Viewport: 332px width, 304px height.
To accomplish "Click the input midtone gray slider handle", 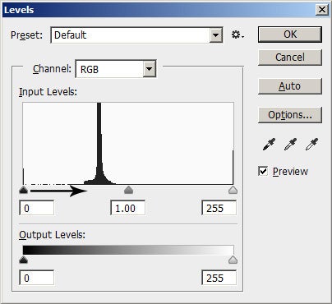I will [128, 190].
